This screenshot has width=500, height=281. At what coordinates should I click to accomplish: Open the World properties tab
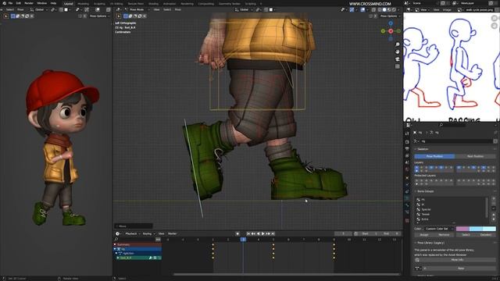407,169
